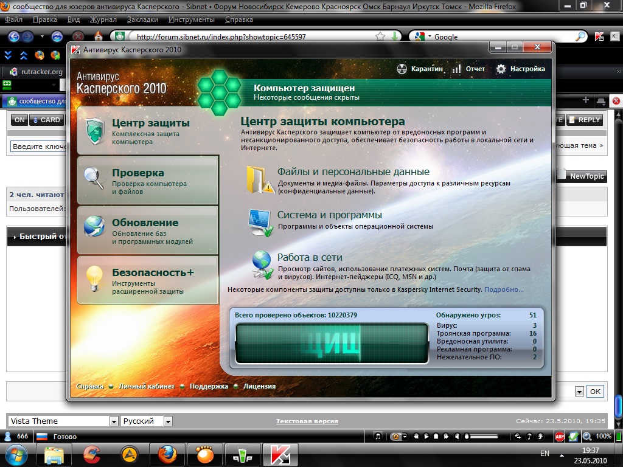Image resolution: width=623 pixels, height=467 pixels.
Task: Follow the Подробно... link
Action: (x=504, y=289)
